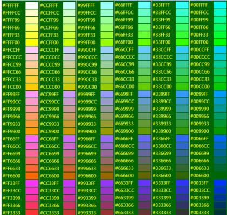Select the #6633FF indigo swatch
Viewport: 227px width, 215px height.
145,183
